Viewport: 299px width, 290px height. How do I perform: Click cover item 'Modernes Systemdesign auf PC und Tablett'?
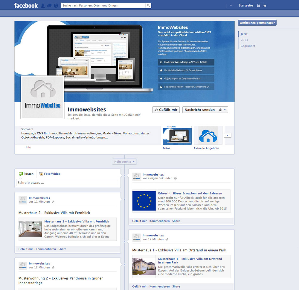(186, 62)
